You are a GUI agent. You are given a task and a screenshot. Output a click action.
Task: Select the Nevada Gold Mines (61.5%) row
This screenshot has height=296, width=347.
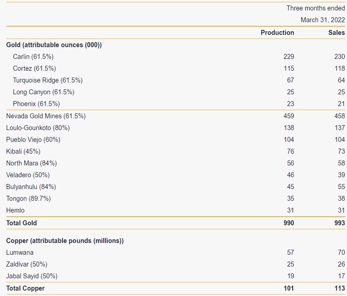click(x=46, y=116)
